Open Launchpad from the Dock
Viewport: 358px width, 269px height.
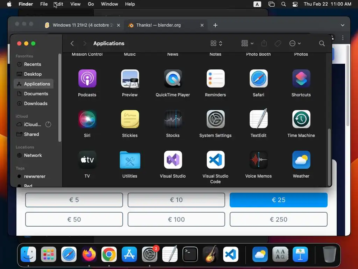pyautogui.click(x=49, y=254)
